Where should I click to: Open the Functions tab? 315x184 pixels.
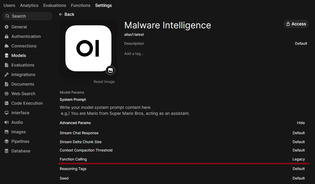81,5
